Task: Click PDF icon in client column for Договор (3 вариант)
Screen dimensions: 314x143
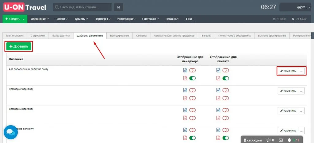Action: (x=218, y=118)
